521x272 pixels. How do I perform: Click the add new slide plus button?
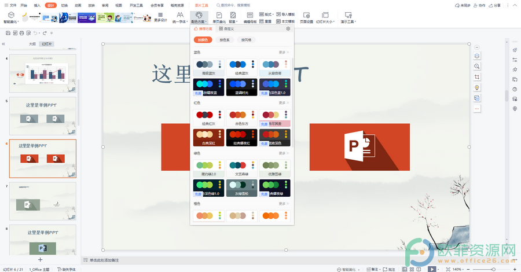point(40,260)
